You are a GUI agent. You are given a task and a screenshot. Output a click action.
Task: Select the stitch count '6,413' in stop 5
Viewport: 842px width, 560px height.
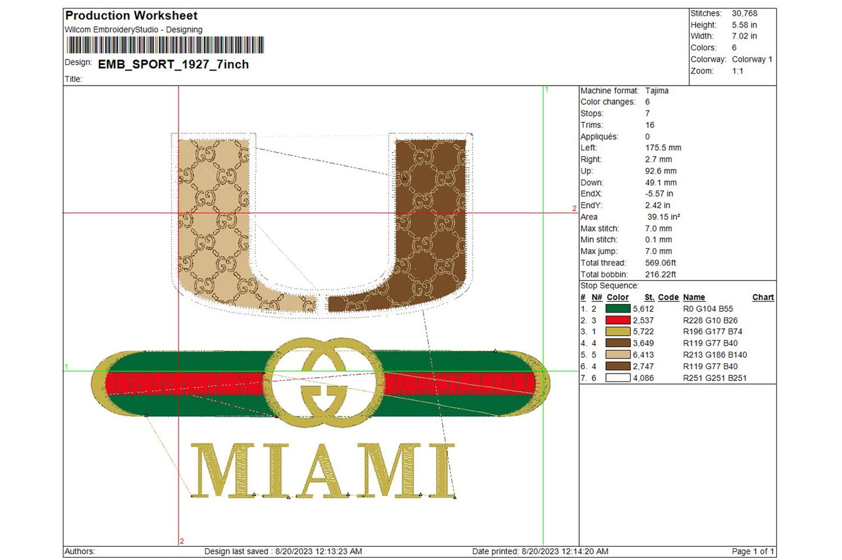(643, 355)
